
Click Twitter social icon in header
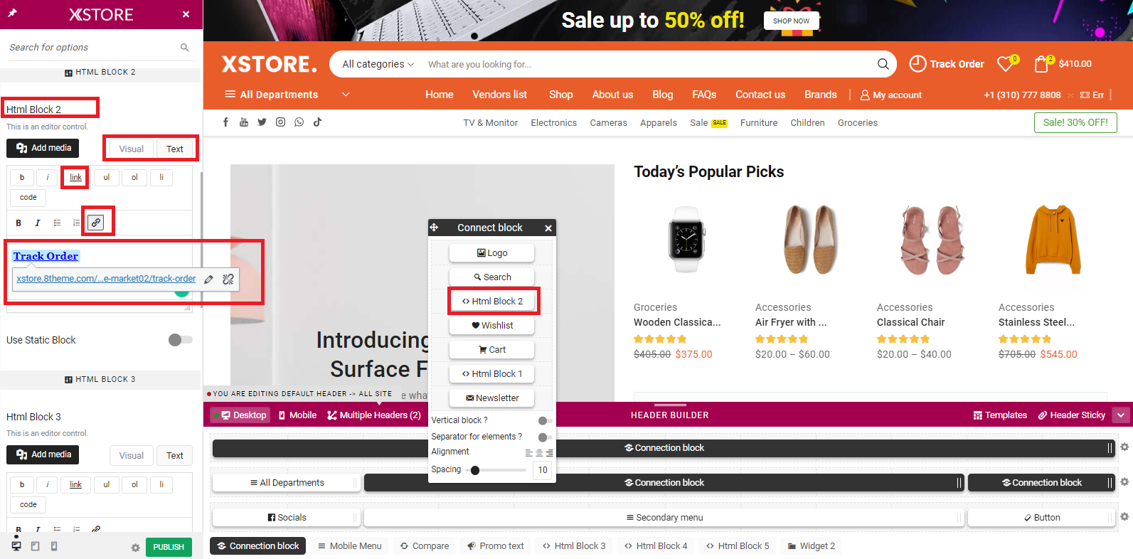(x=262, y=122)
